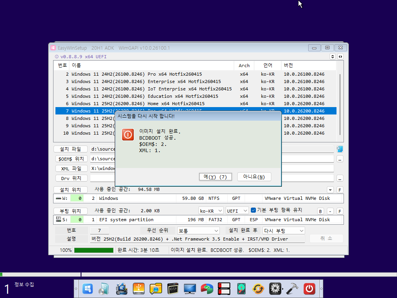Viewport: 397px width, 298px height.
Task: Click the minus button in boot location row
Action: pos(330,211)
